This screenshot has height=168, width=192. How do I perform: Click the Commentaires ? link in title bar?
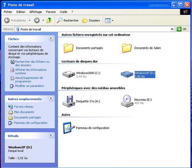point(159,5)
